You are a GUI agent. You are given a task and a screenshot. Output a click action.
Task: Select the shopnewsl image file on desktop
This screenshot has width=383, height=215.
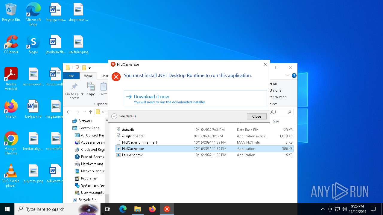coord(78,13)
